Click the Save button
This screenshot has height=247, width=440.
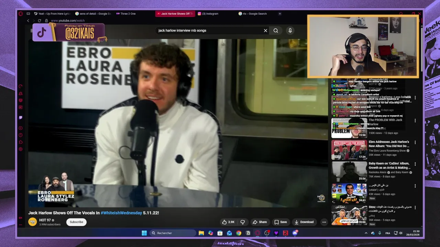click(x=280, y=222)
